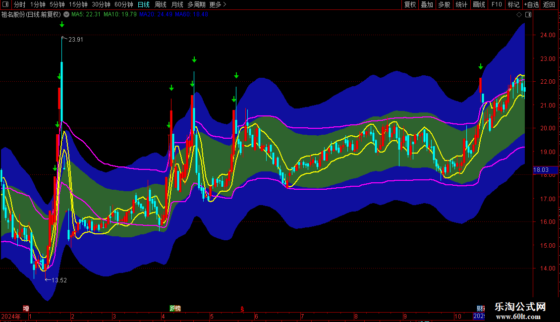Viewport: 560px width, 322px height.
Task: Toggle the left side panel icon
Action: (5, 4)
